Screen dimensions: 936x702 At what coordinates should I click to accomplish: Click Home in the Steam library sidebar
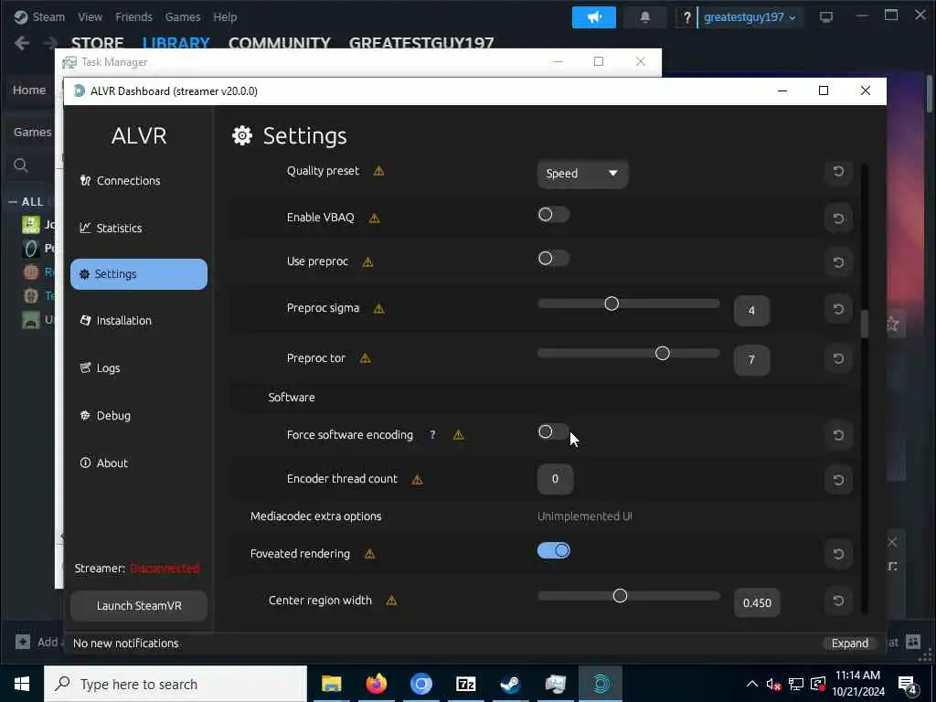tap(29, 90)
